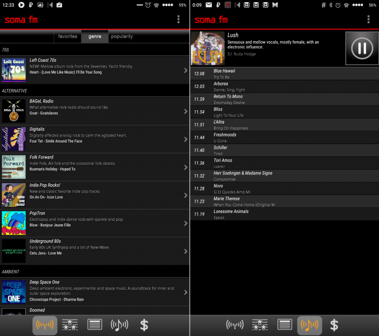Tap stars favorites icon in right bottom bar
Screen dimensions: 379x336
click(260, 325)
